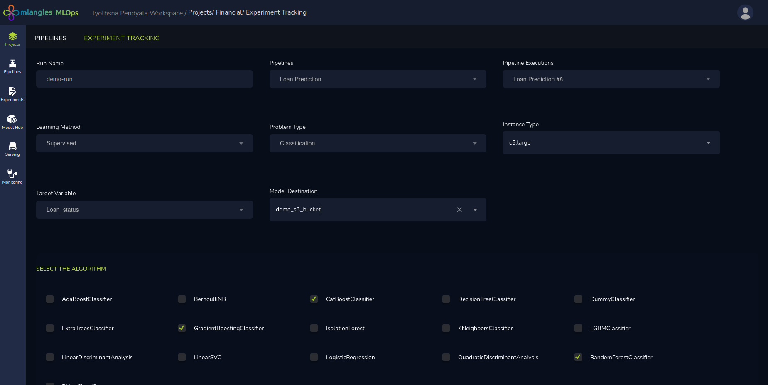
Task: Go to Pipelines in the sidebar
Action: [12, 66]
